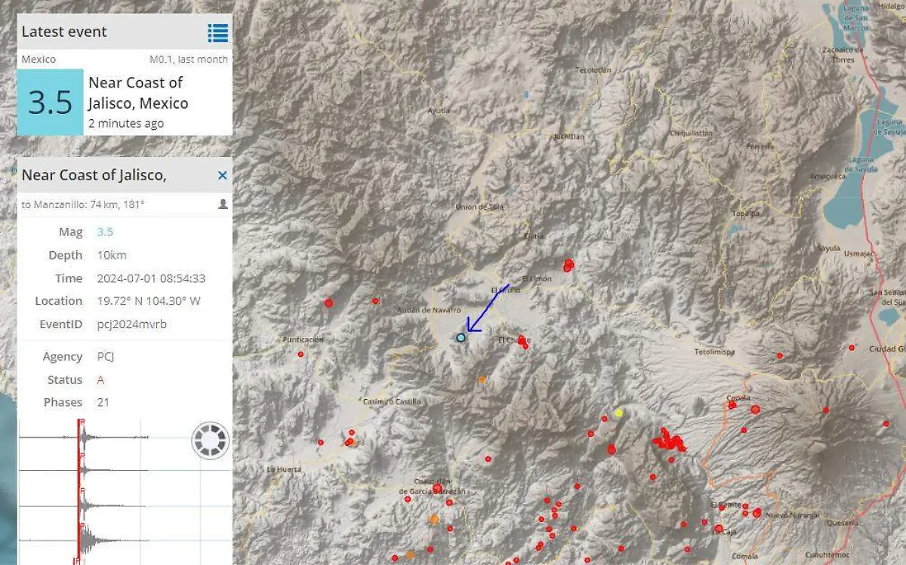The height and width of the screenshot is (565, 906).
Task: Click the Location coordinates 19.72° N 104.30° W
Action: point(149,301)
